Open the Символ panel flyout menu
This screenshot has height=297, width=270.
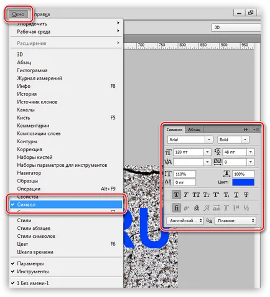click(x=256, y=130)
